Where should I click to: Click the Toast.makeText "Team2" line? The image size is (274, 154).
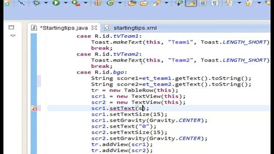pos(180,60)
